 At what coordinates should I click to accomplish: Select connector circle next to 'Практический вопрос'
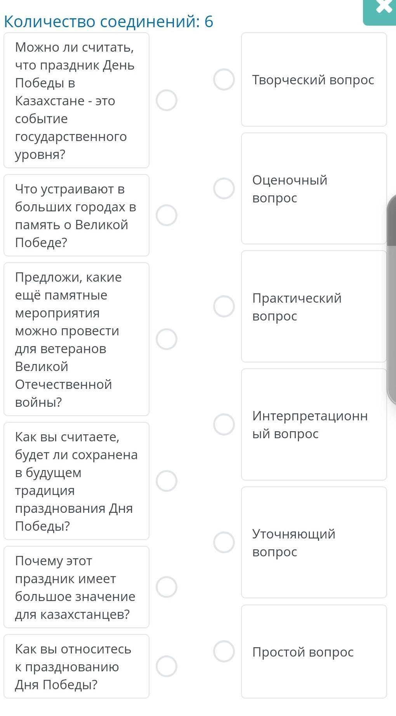pos(224,306)
